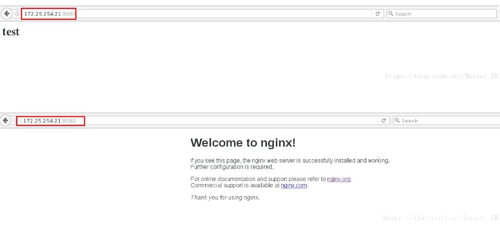Click the magnifier icon in the test page search box

point(391,14)
